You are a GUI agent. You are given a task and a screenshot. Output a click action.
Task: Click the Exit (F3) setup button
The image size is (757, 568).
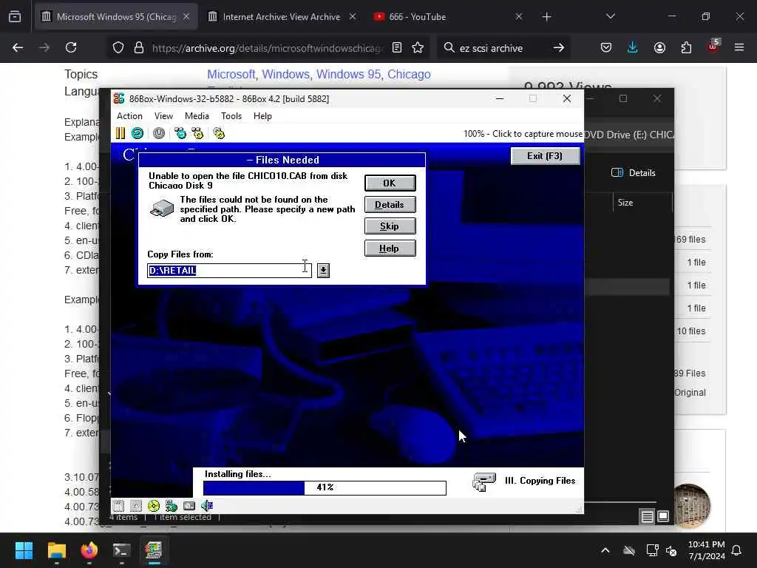(545, 155)
